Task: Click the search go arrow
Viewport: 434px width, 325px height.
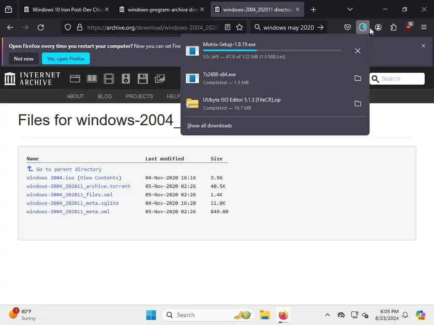Action: (x=320, y=28)
